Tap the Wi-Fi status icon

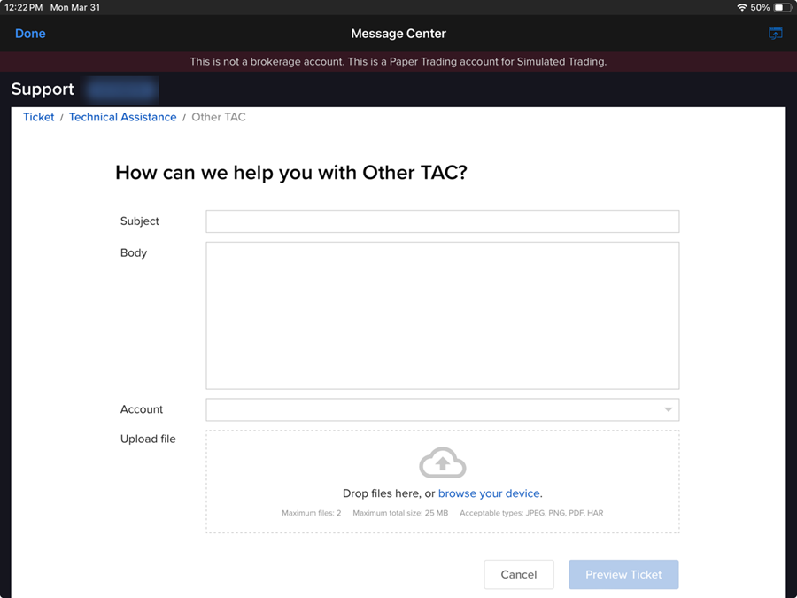pyautogui.click(x=742, y=7)
